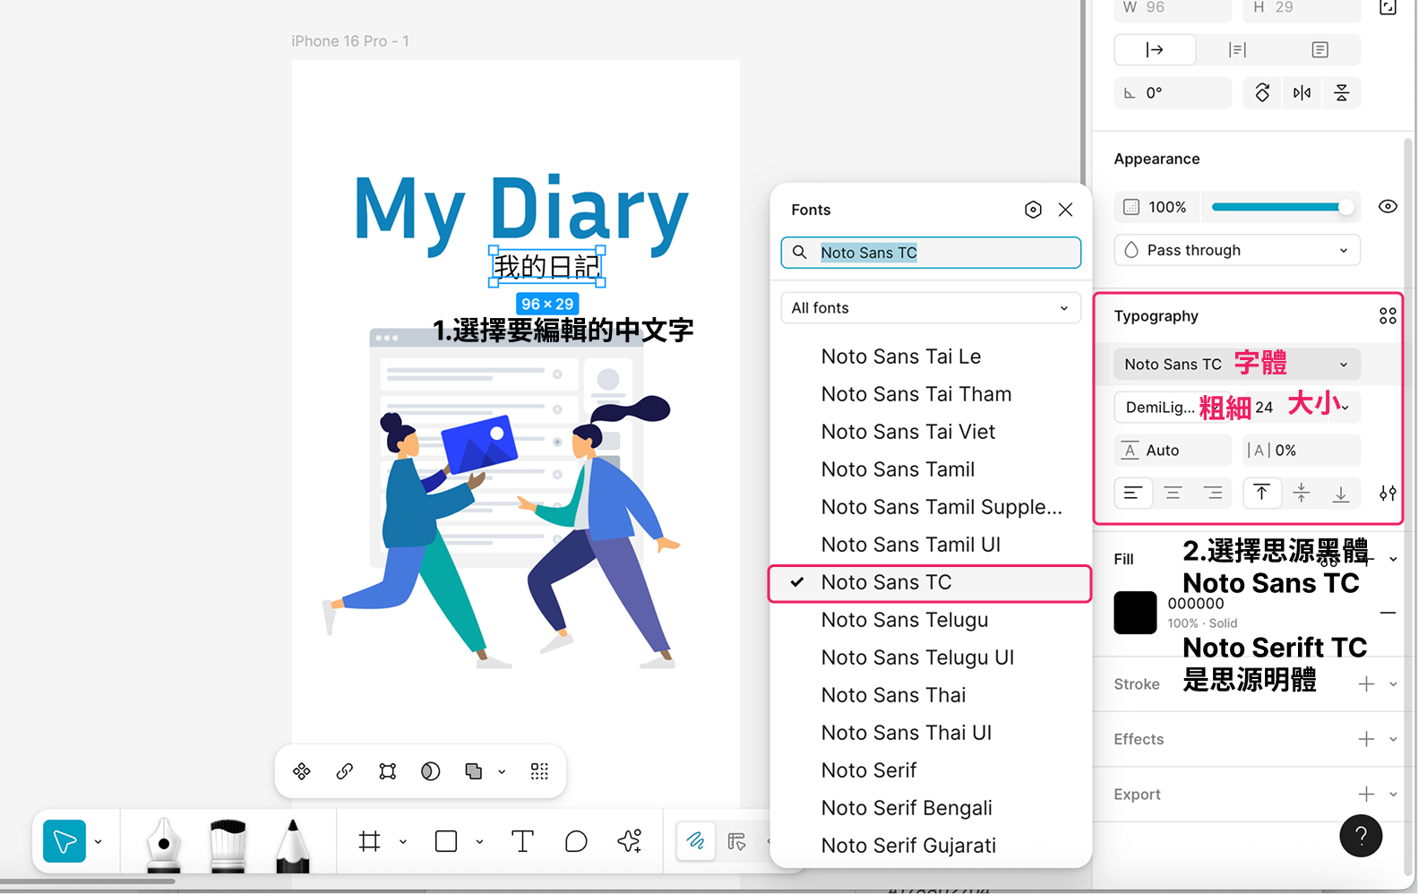Click the black fill color swatch
Image resolution: width=1427 pixels, height=894 pixels.
point(1135,613)
